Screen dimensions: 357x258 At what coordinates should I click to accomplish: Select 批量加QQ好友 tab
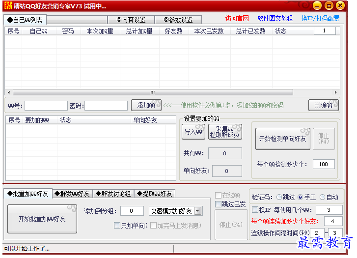click(x=28, y=194)
